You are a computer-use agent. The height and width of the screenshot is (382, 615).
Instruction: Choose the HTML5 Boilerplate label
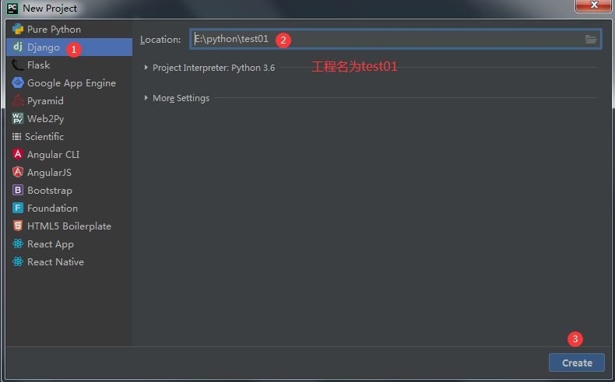(69, 226)
